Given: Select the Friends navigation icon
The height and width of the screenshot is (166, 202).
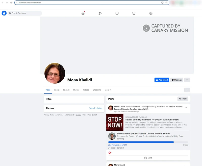Looking at the screenshot, I should (x=100, y=13).
